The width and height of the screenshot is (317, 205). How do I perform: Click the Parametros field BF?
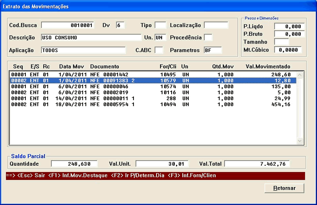(213, 50)
